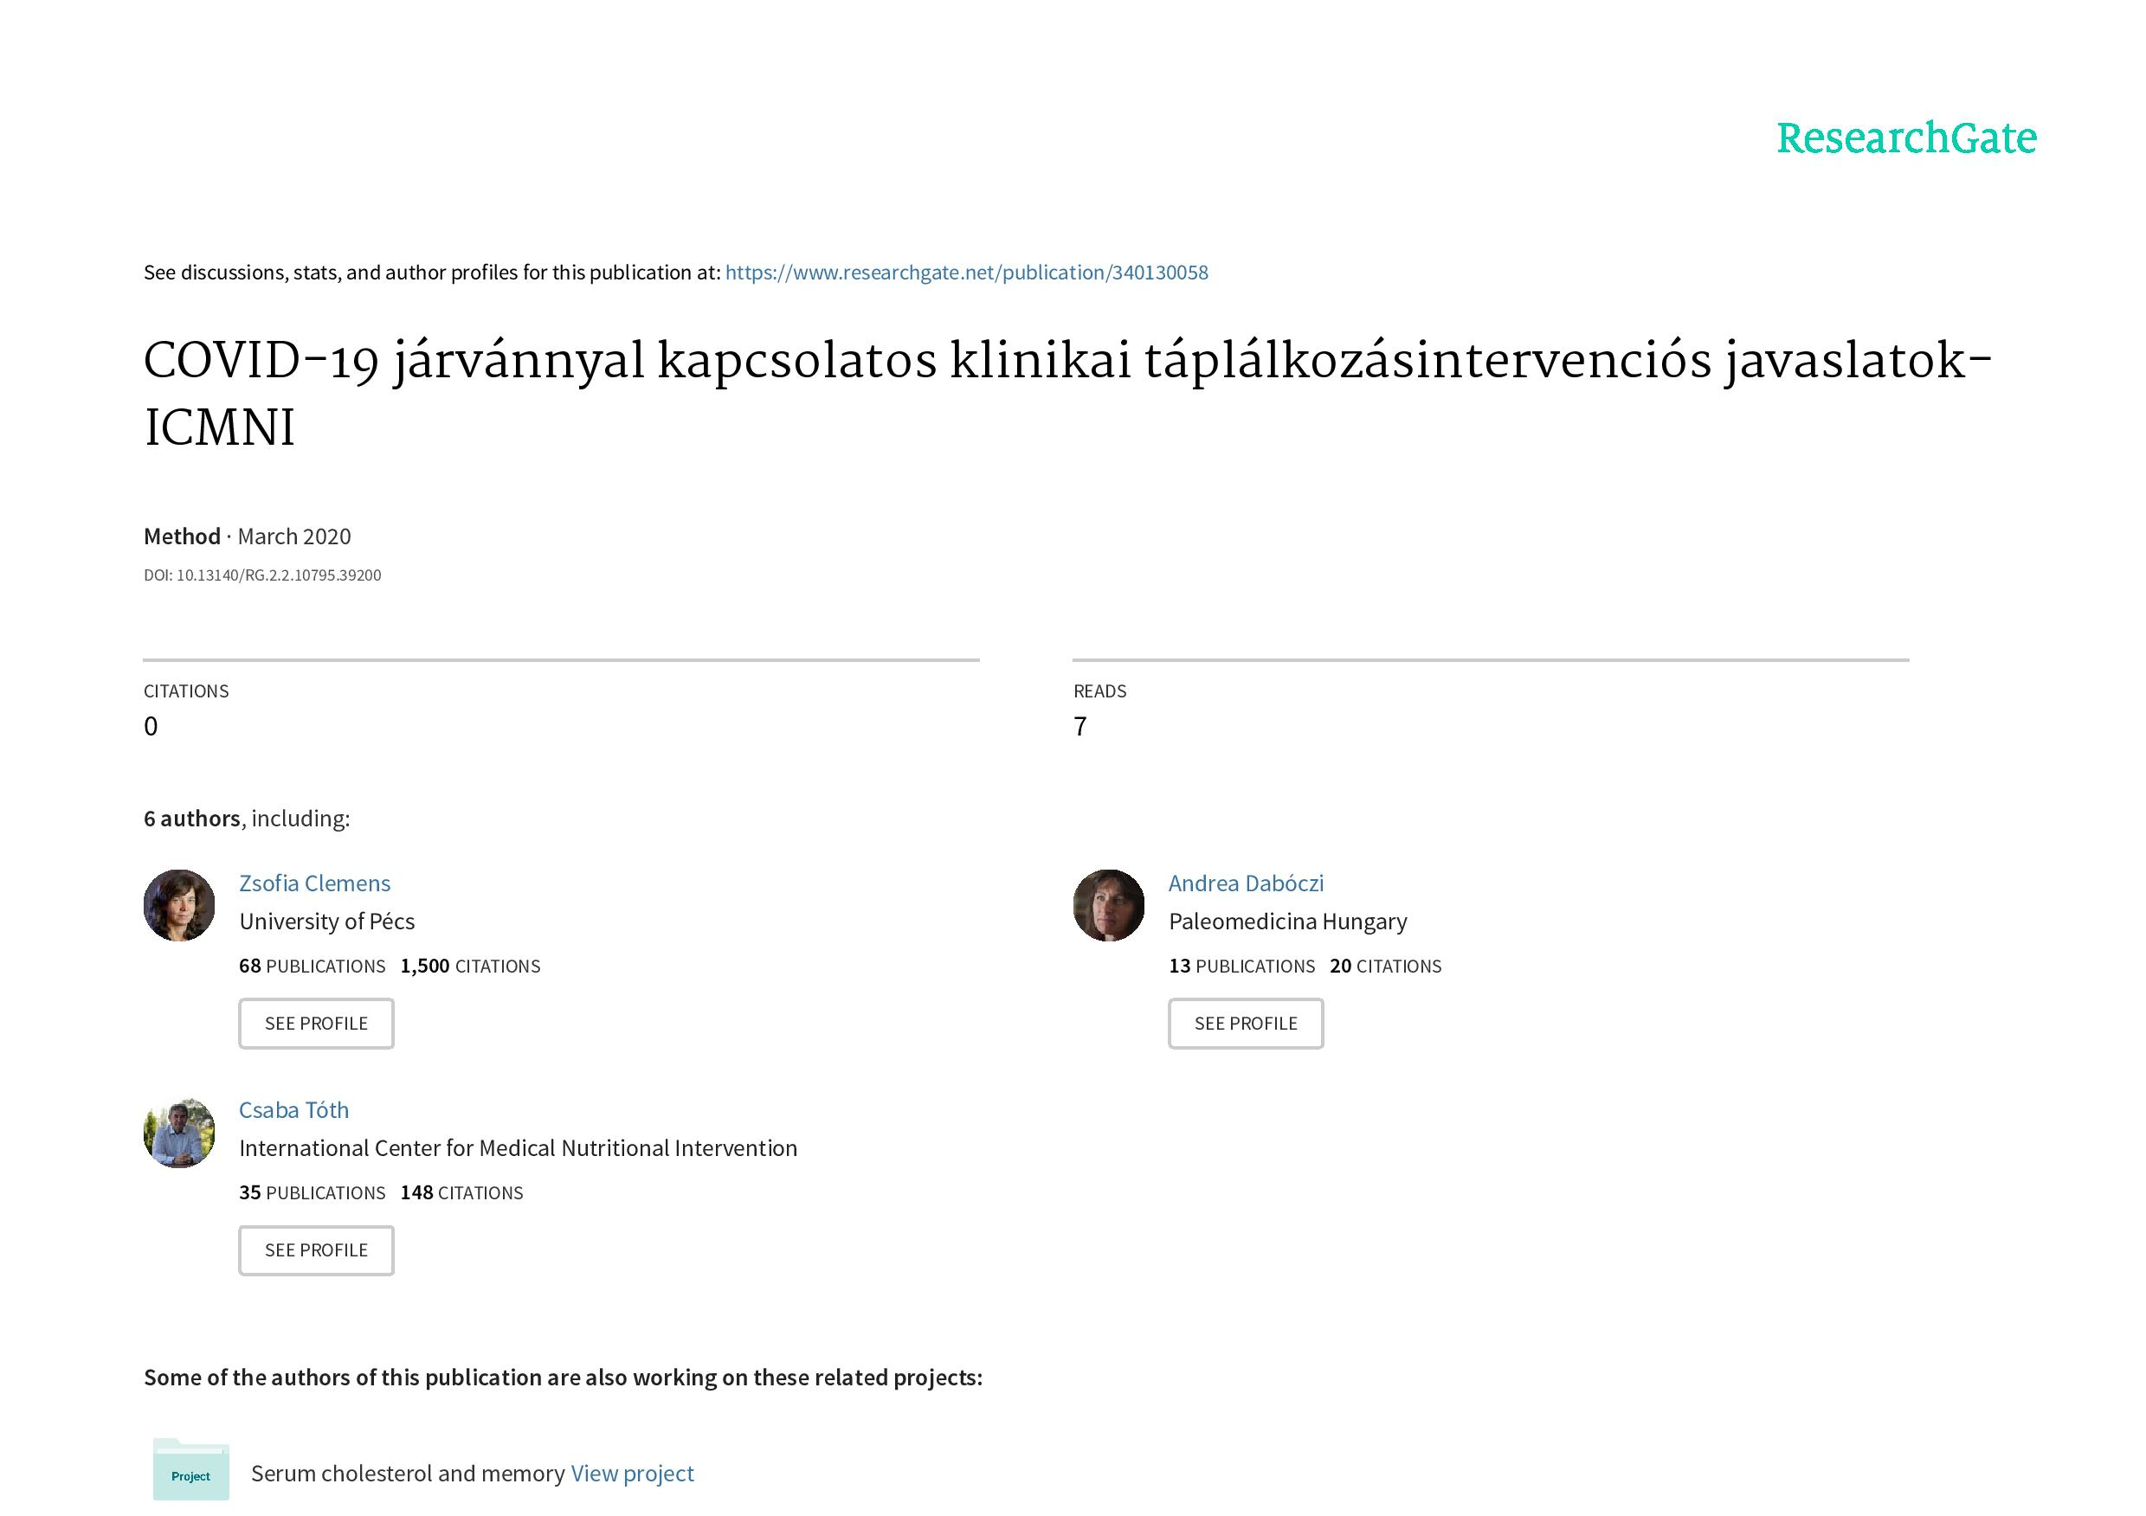Click the Reads count value
2146x1516 pixels.
[1079, 727]
